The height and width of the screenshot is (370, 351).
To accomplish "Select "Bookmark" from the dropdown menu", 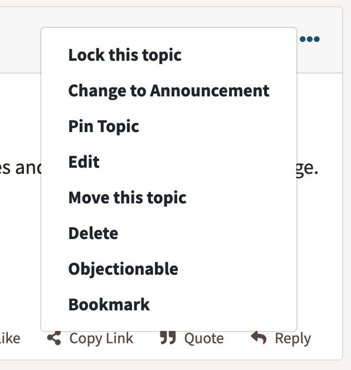I will [109, 305].
